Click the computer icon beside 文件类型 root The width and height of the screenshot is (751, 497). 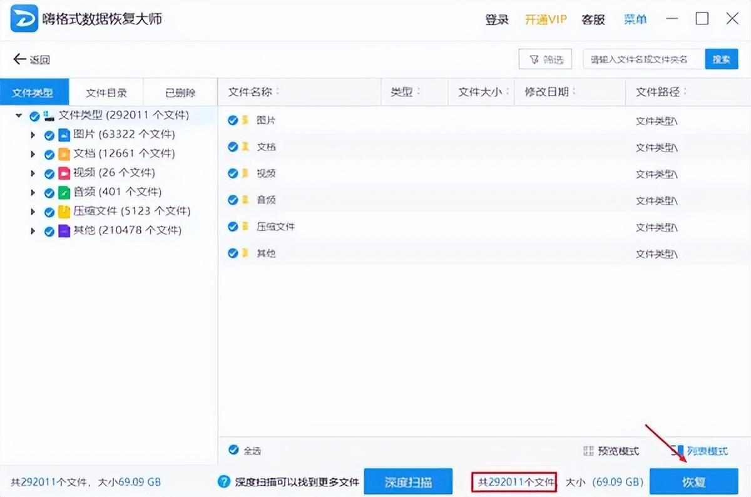tap(49, 116)
